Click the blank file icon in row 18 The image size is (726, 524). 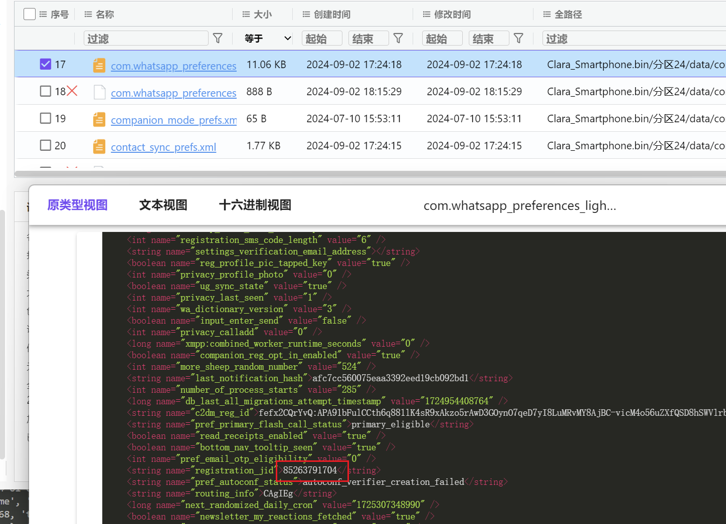pyautogui.click(x=99, y=92)
